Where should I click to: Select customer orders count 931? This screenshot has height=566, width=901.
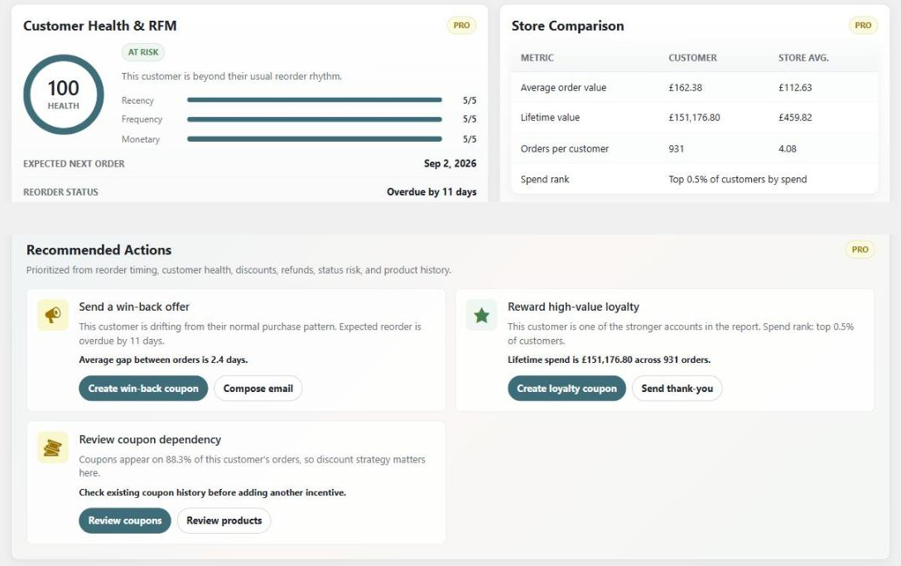click(x=677, y=148)
